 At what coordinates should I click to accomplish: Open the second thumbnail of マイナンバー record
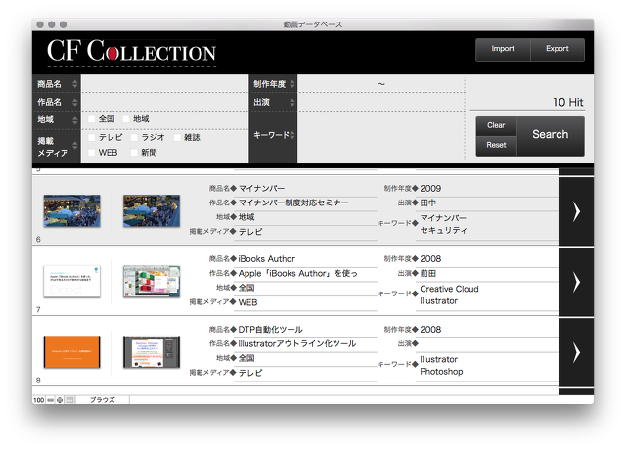pos(151,211)
